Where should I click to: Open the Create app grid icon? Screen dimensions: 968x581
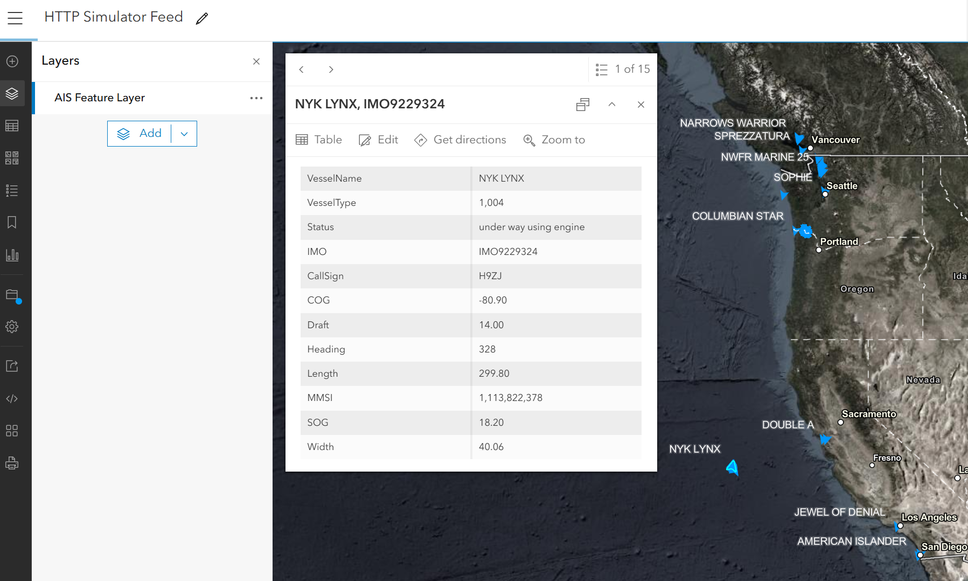click(x=12, y=431)
